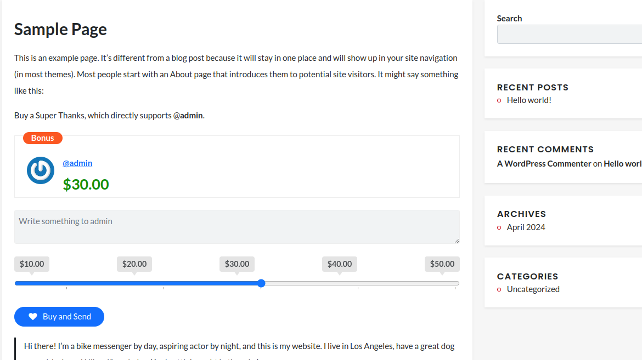This screenshot has height=360, width=642.
Task: Open the "Hello world!" recent post
Action: pos(529,100)
